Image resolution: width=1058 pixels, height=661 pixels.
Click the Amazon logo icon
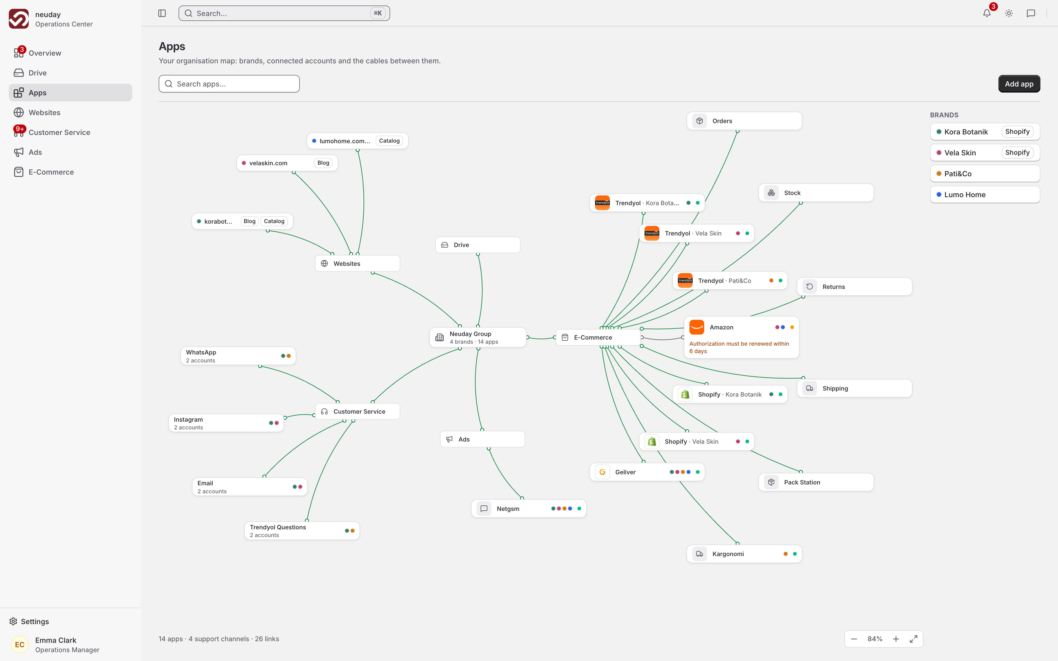tap(697, 327)
